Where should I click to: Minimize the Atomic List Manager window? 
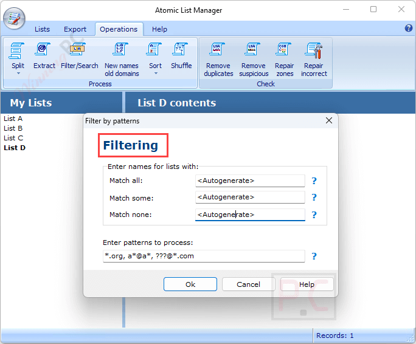click(x=346, y=9)
